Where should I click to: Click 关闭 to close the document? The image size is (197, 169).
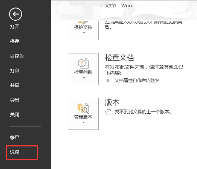click(15, 115)
